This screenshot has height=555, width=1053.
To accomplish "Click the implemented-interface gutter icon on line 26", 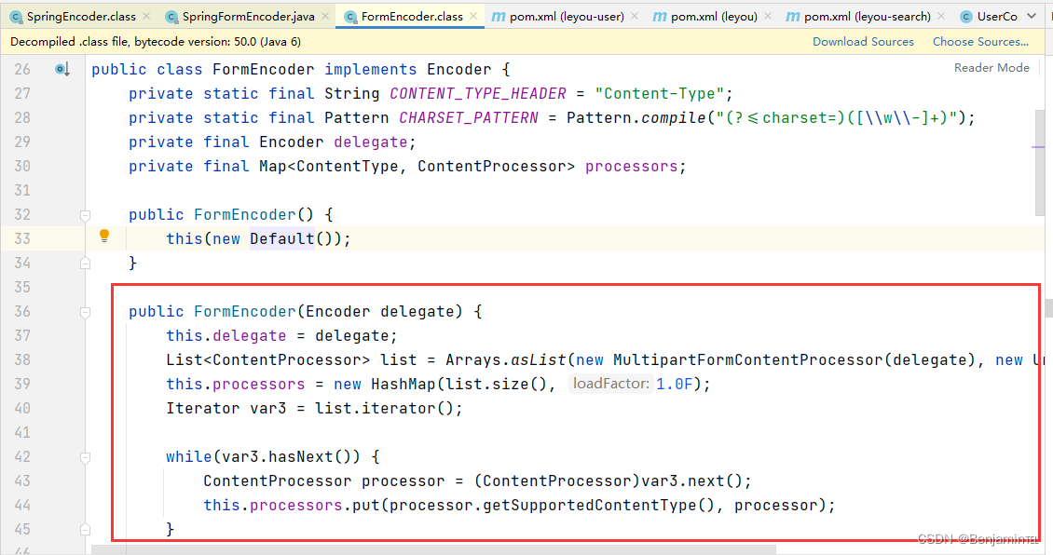I will click(62, 68).
